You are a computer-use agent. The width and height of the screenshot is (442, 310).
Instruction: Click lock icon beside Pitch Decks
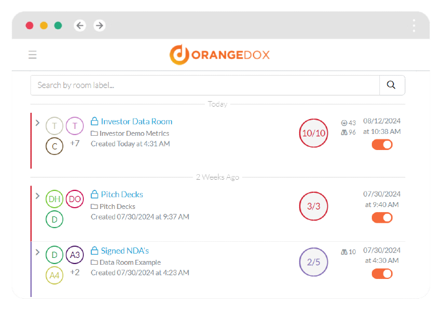(94, 194)
